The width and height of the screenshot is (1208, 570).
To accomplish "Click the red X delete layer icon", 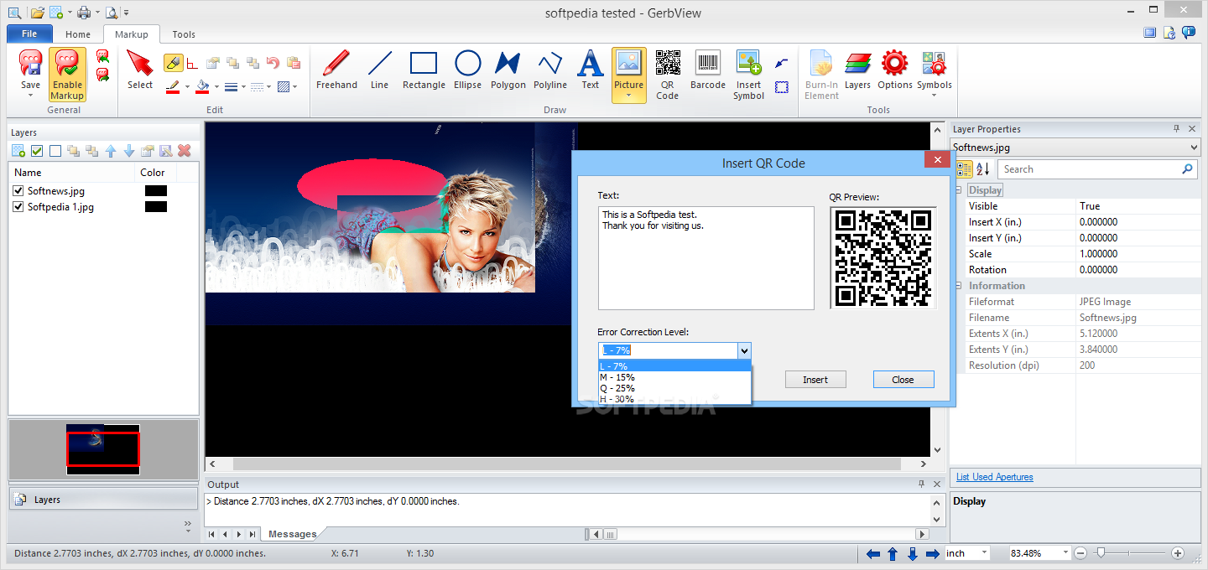I will click(x=185, y=151).
